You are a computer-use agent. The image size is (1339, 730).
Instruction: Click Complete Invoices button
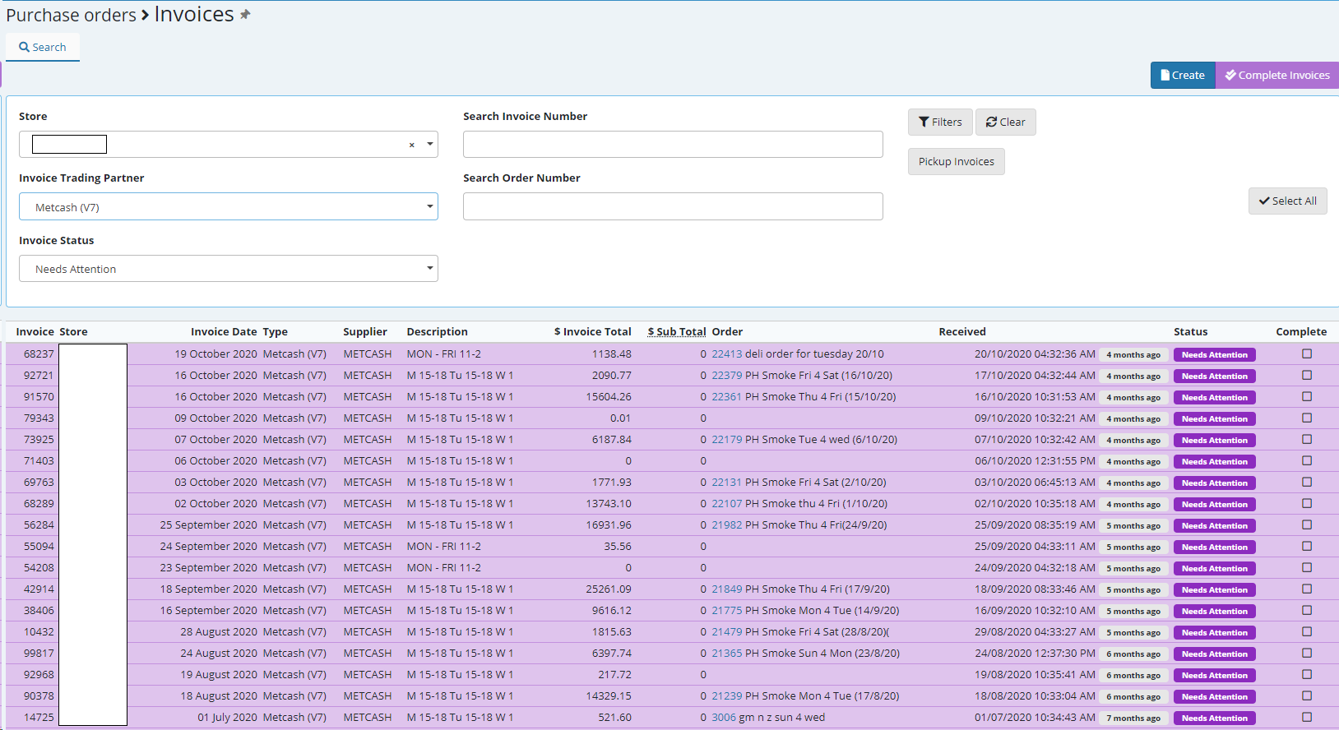coord(1277,75)
